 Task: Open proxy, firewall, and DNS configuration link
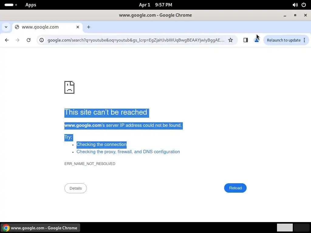[x=128, y=152]
